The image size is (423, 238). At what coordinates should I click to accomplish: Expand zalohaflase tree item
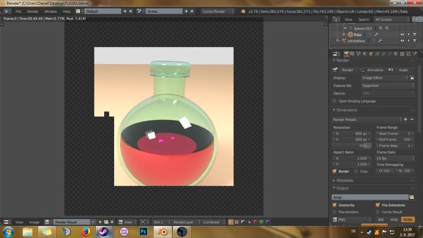coord(337,41)
